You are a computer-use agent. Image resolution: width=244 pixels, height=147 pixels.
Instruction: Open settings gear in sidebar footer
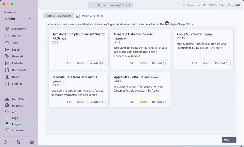tap(32, 142)
